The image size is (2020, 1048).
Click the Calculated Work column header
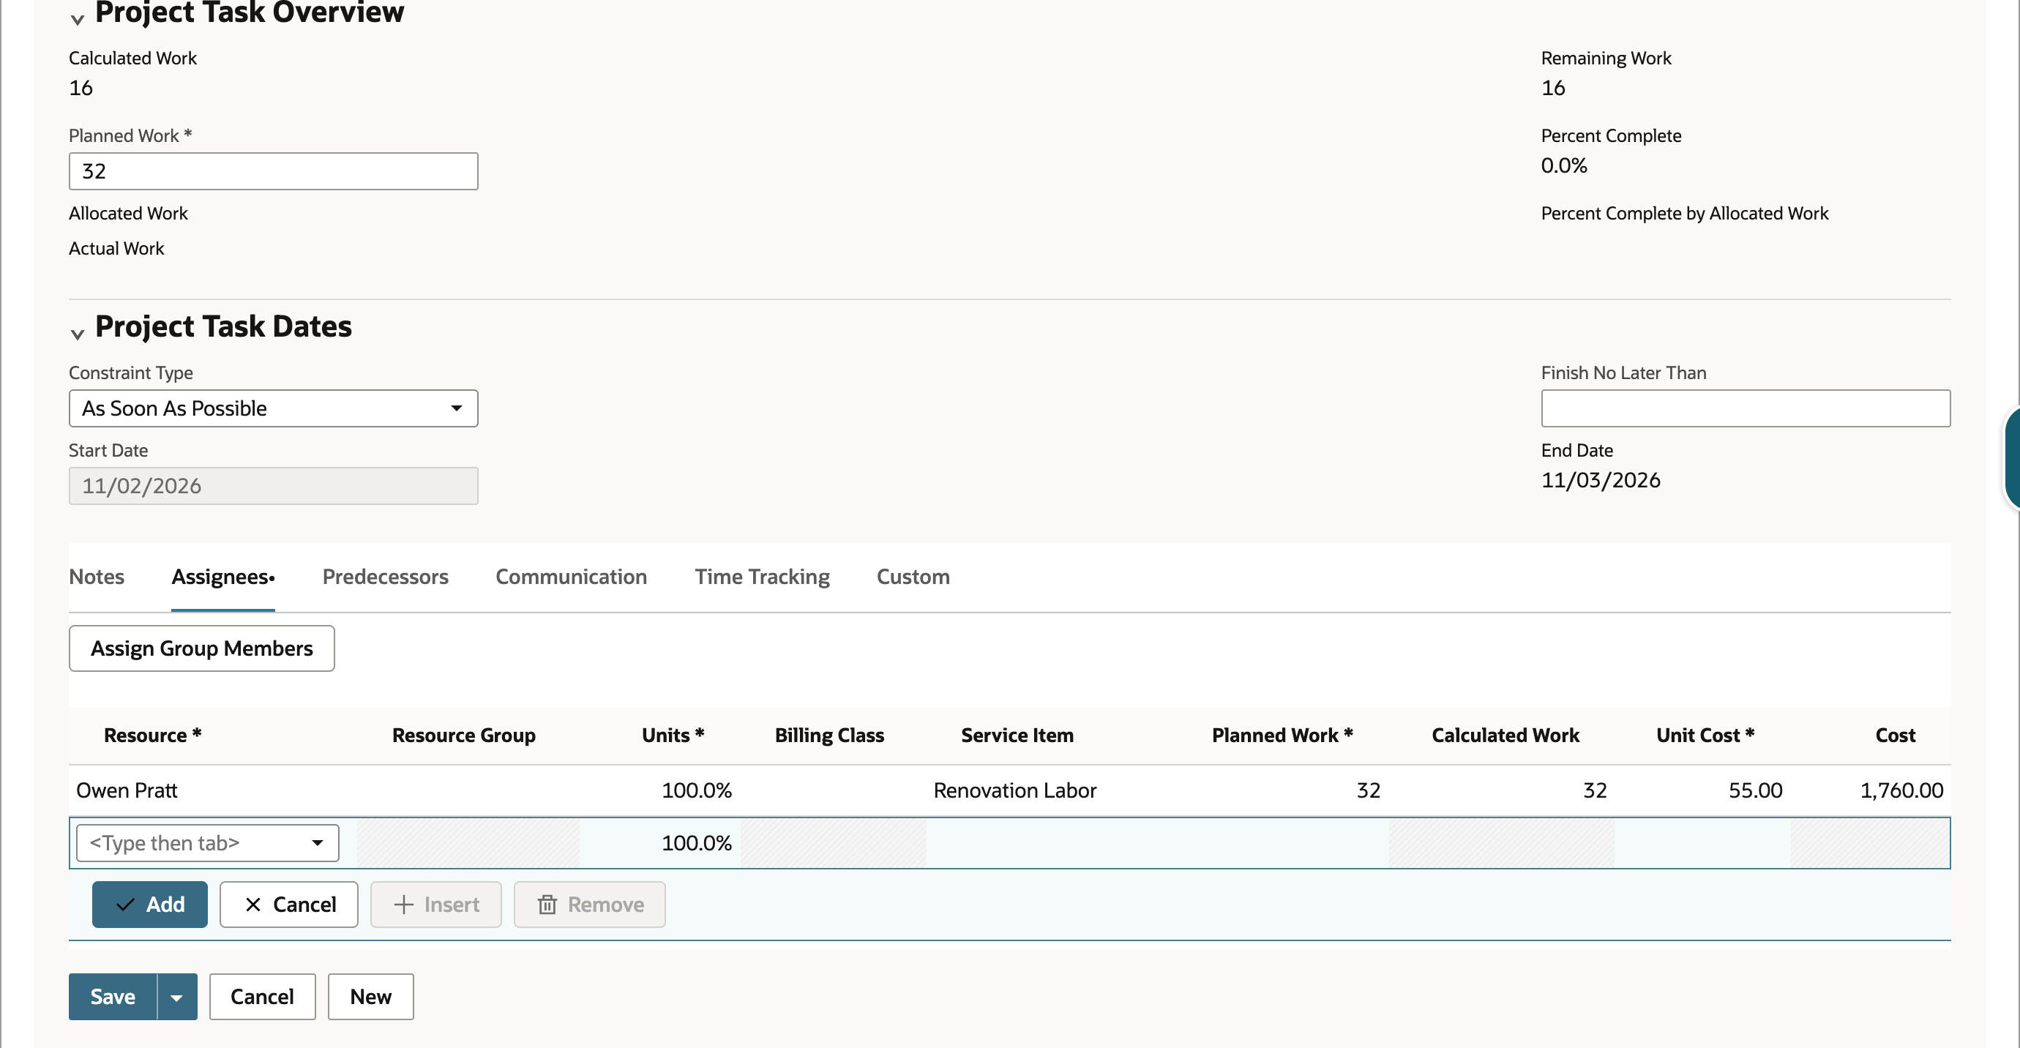(1505, 736)
